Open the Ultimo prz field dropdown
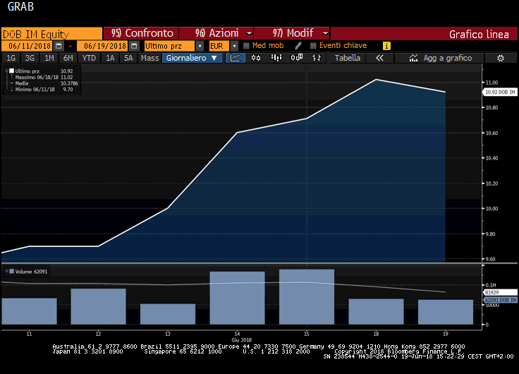The width and height of the screenshot is (519, 374). coord(200,46)
